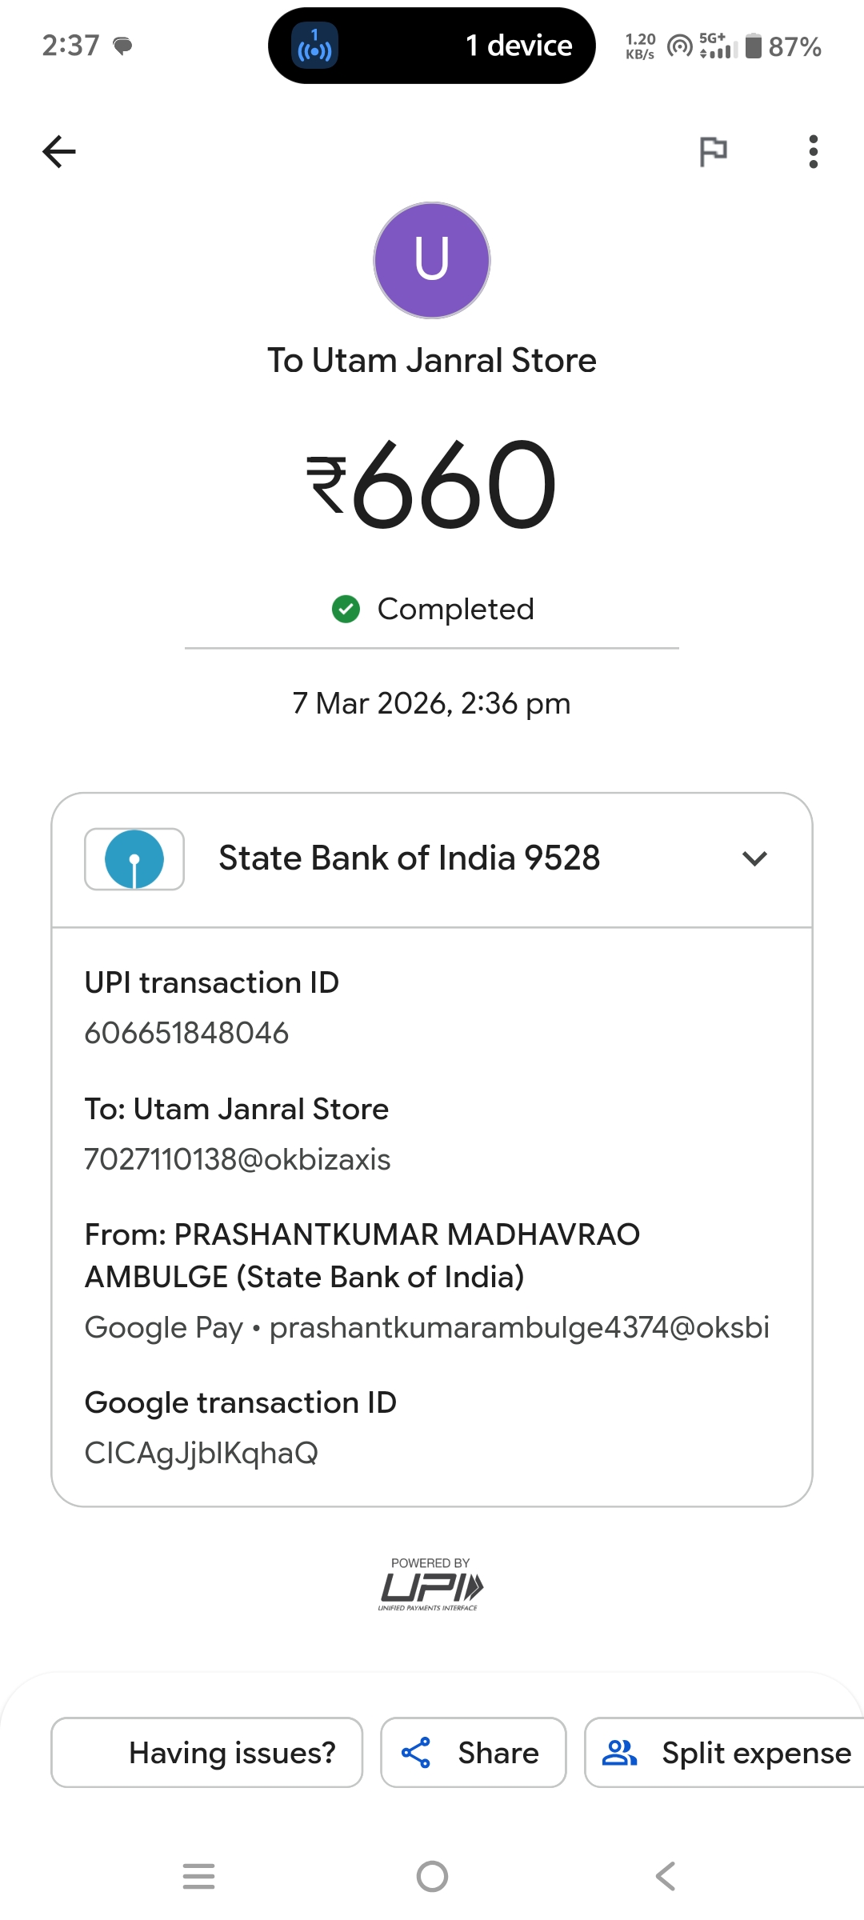Tap the Android home circle button
The width and height of the screenshot is (864, 1920).
tap(432, 1876)
